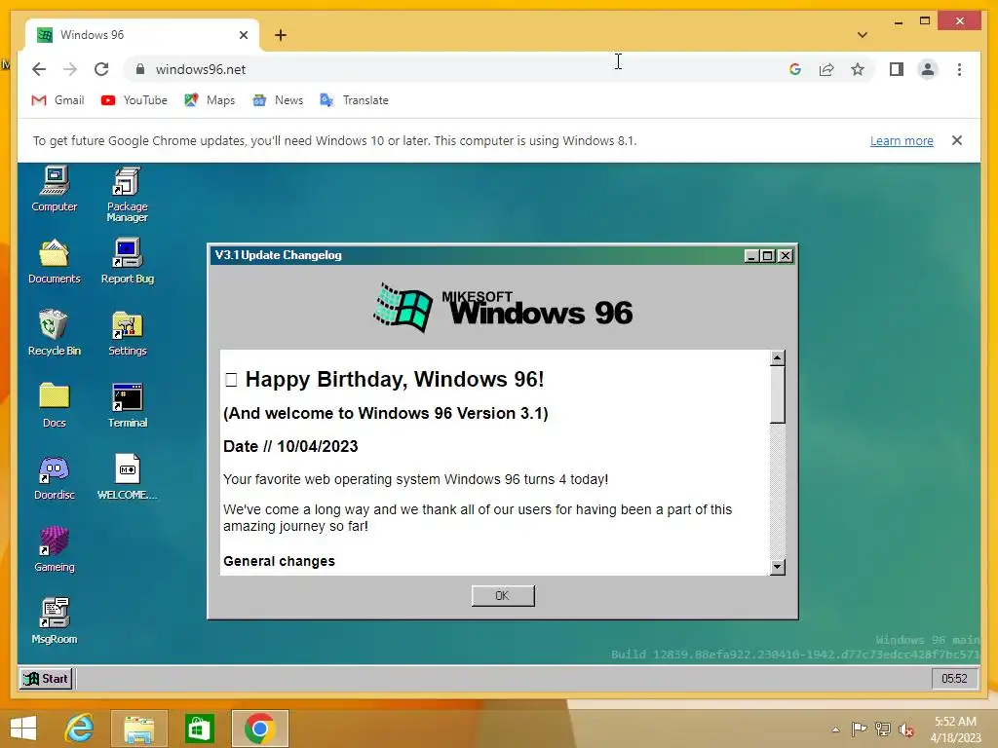Image resolution: width=998 pixels, height=748 pixels.
Task: Click the Google icon in address bar
Action: 795,69
